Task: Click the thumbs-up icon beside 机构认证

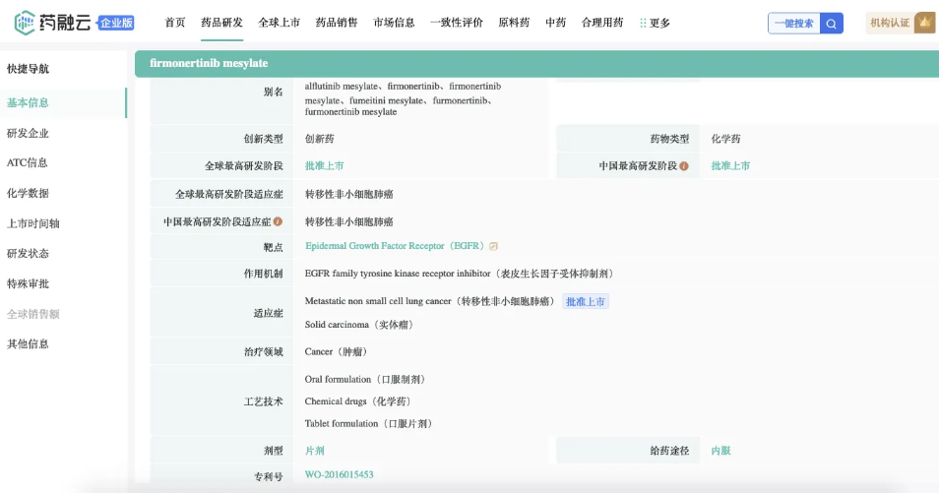Action: [924, 23]
